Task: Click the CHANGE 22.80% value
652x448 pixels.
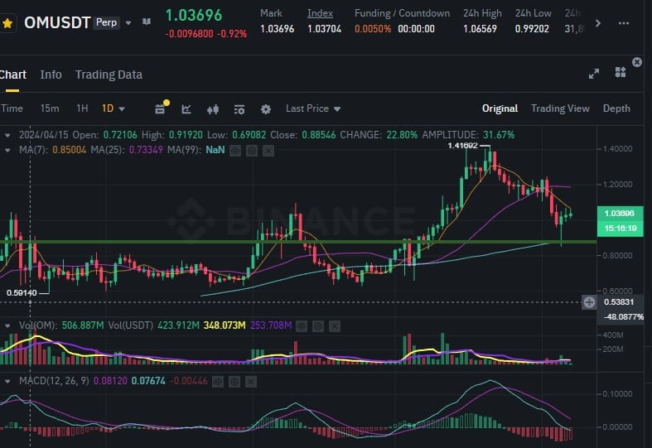Action: coord(402,135)
